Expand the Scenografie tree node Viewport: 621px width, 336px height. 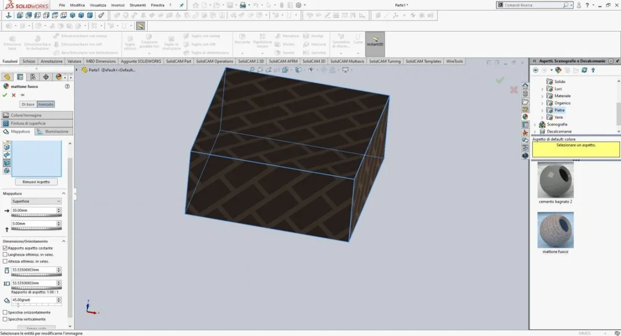535,124
